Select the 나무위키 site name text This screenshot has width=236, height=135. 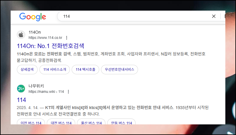[36, 86]
